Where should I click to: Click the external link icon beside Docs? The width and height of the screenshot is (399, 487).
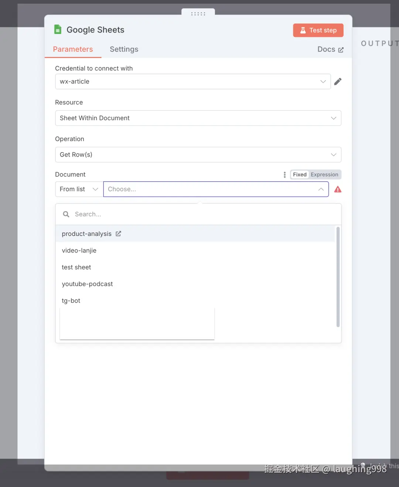pos(341,50)
